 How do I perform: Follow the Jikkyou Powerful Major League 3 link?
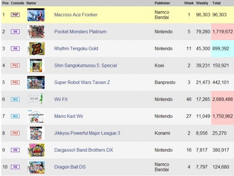coord(87,133)
